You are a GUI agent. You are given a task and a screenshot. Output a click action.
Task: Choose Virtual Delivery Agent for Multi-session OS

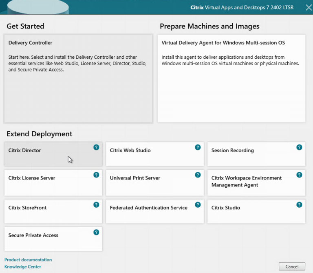pos(231,78)
